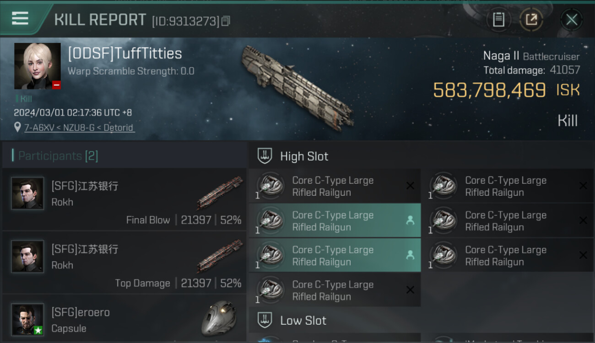The height and width of the screenshot is (343, 595).
Task: View TuffTitties pilot portrait
Action: 38,66
